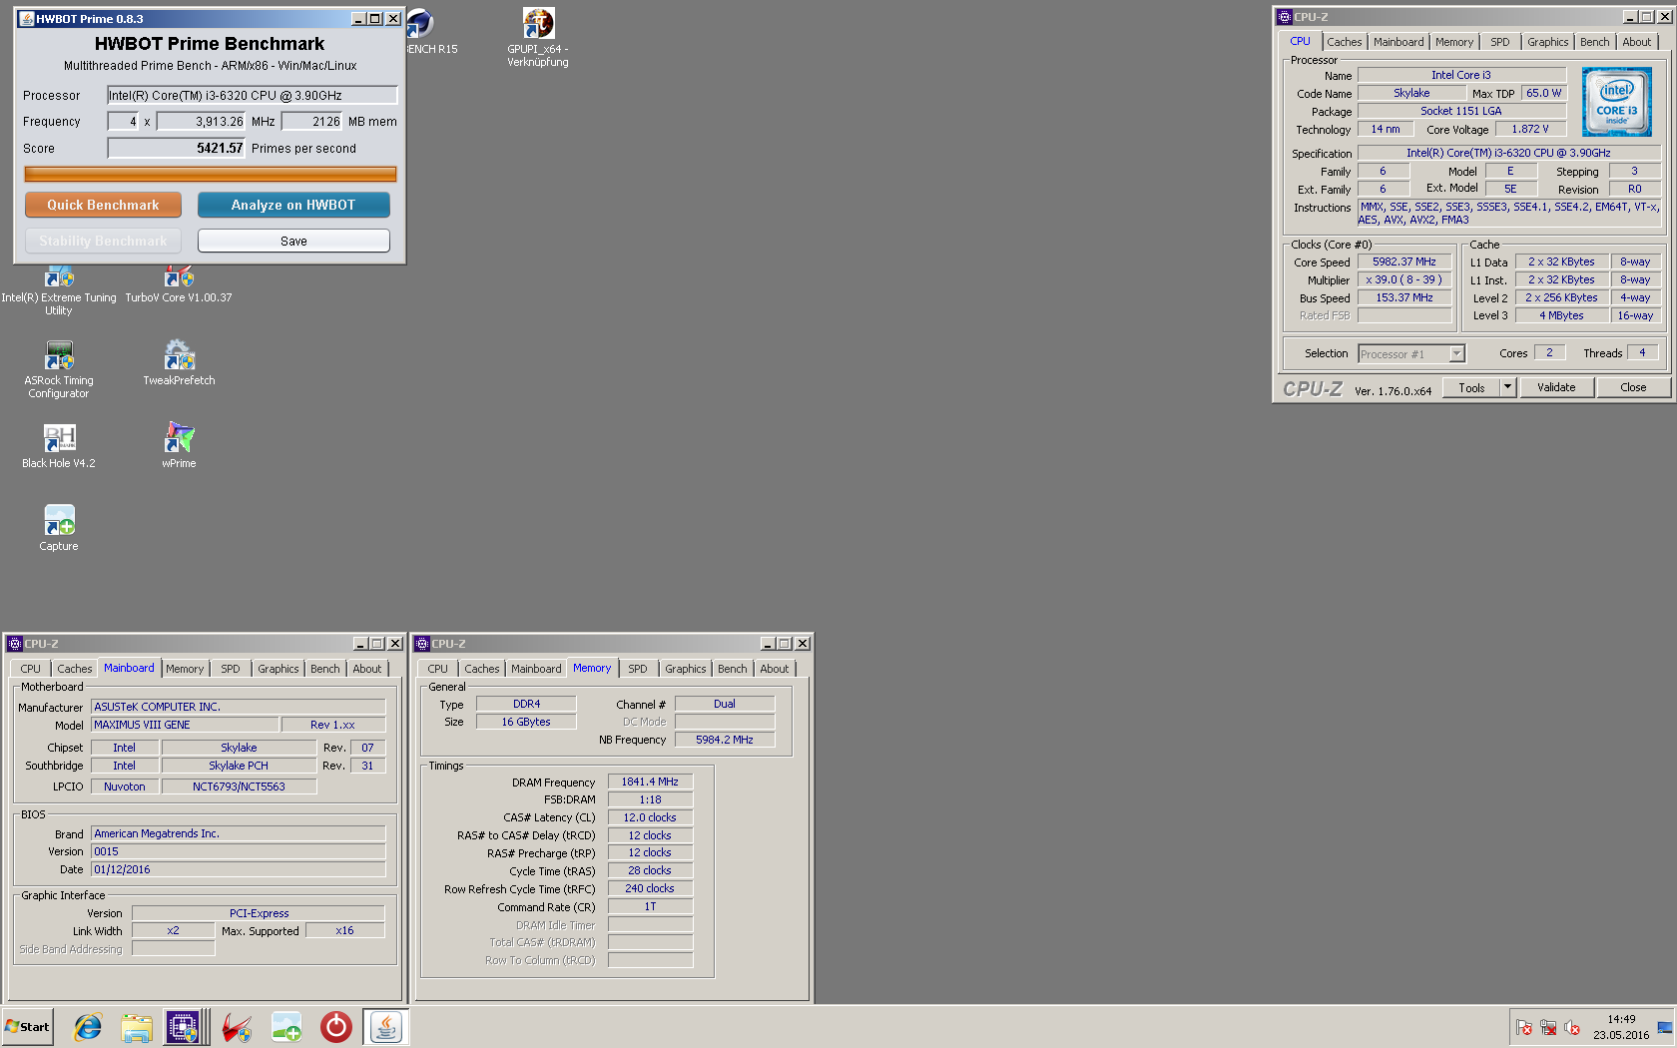Click Score field showing 5421.57
The height and width of the screenshot is (1048, 1677).
[x=177, y=148]
